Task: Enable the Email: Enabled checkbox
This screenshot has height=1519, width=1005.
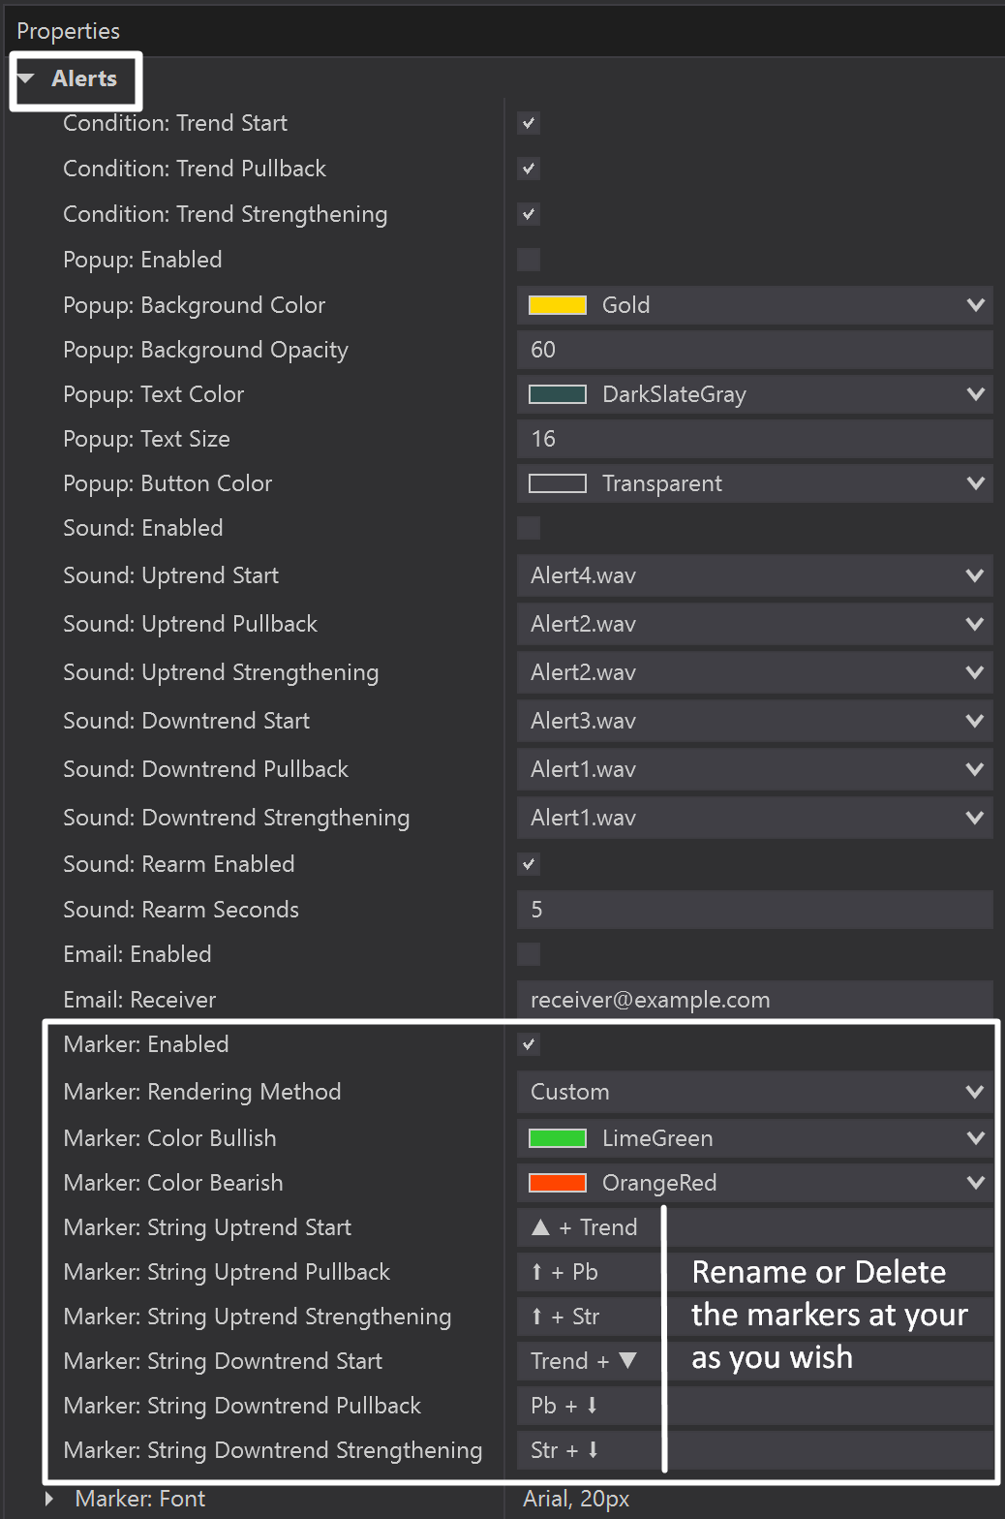Action: tap(529, 954)
